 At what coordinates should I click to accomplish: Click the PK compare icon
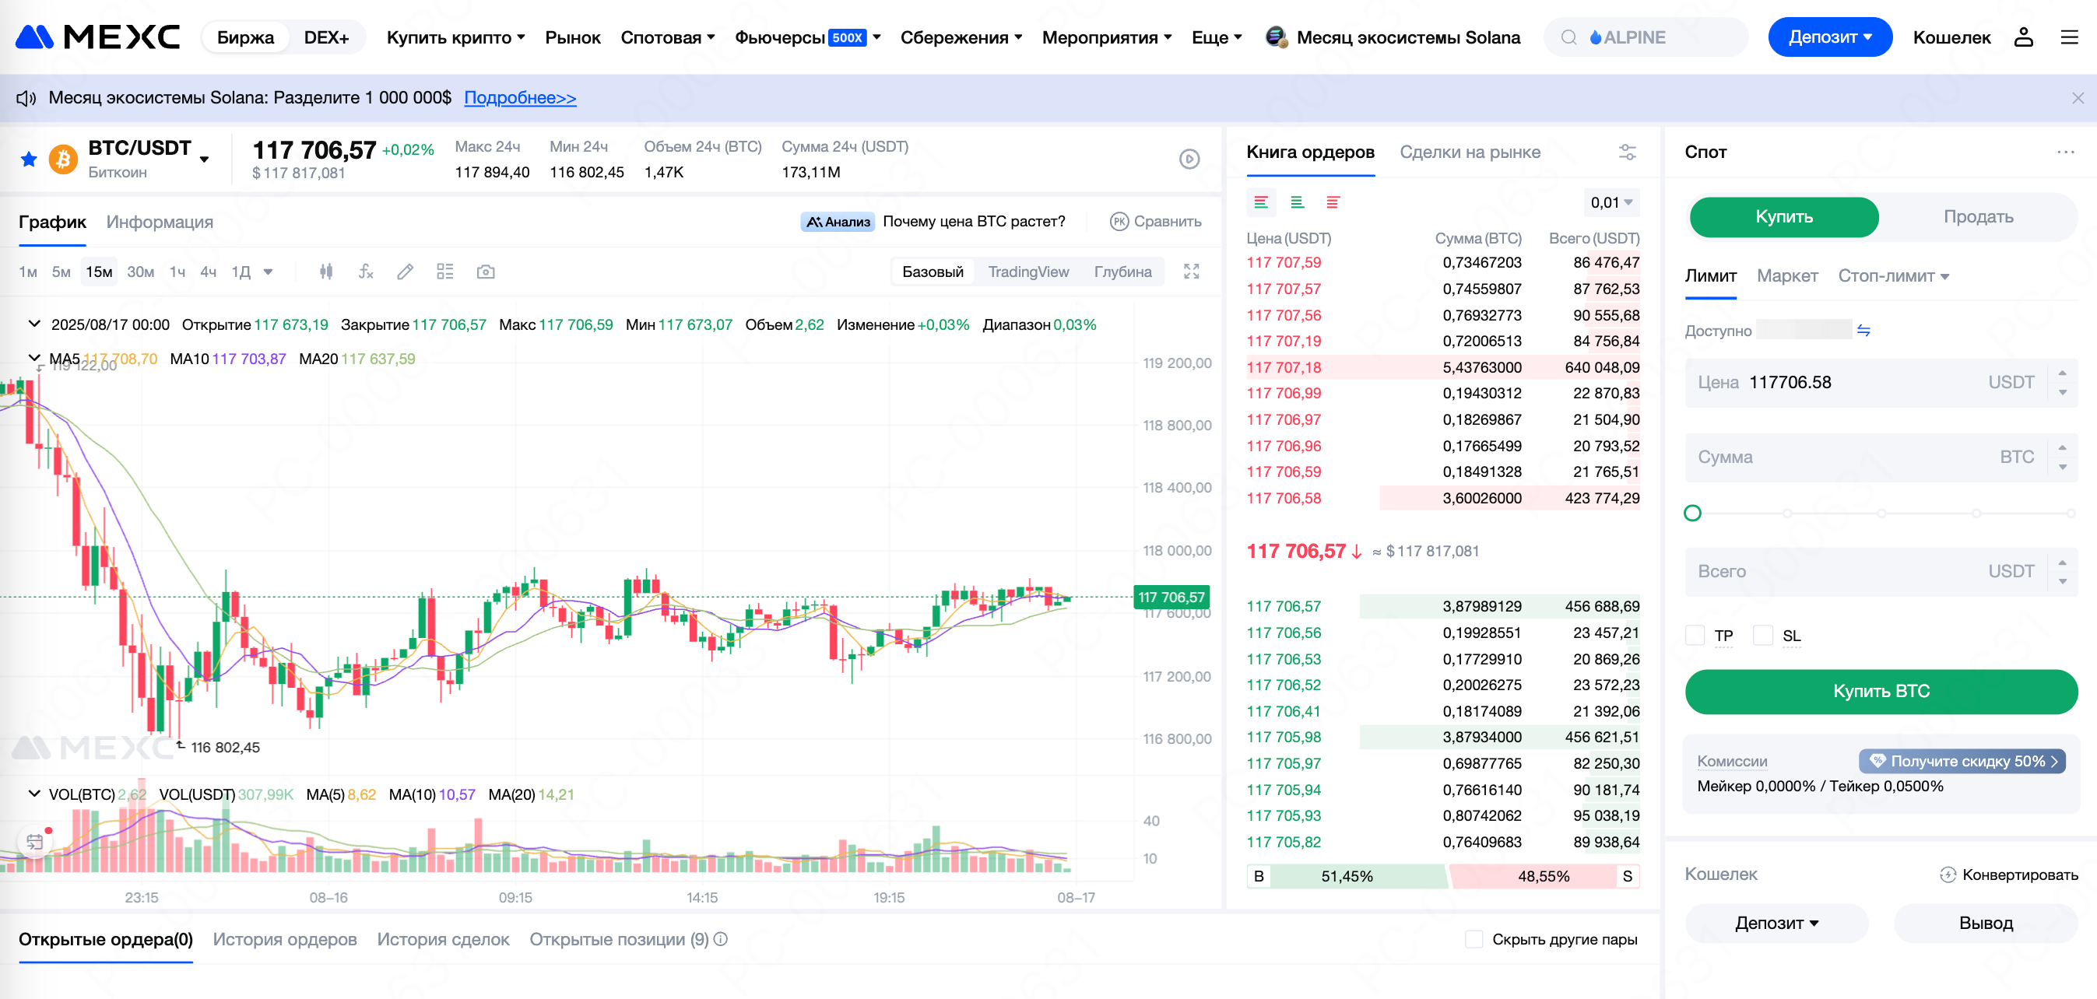tap(1119, 221)
